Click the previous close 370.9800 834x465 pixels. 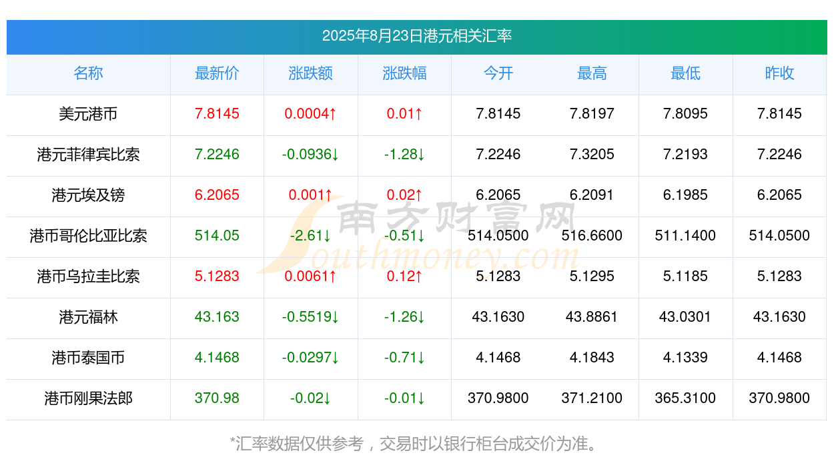(779, 398)
